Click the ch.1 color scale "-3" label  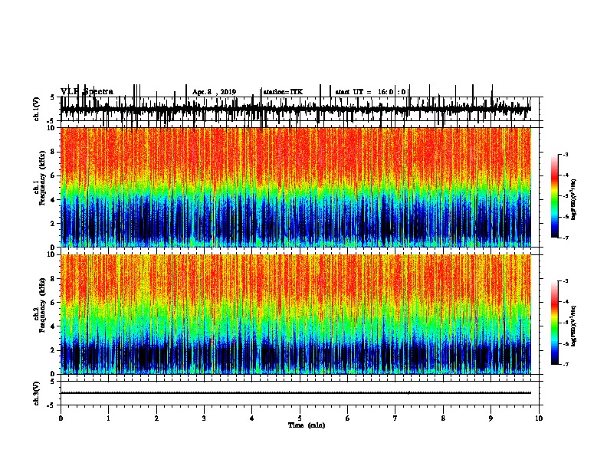tap(565, 154)
